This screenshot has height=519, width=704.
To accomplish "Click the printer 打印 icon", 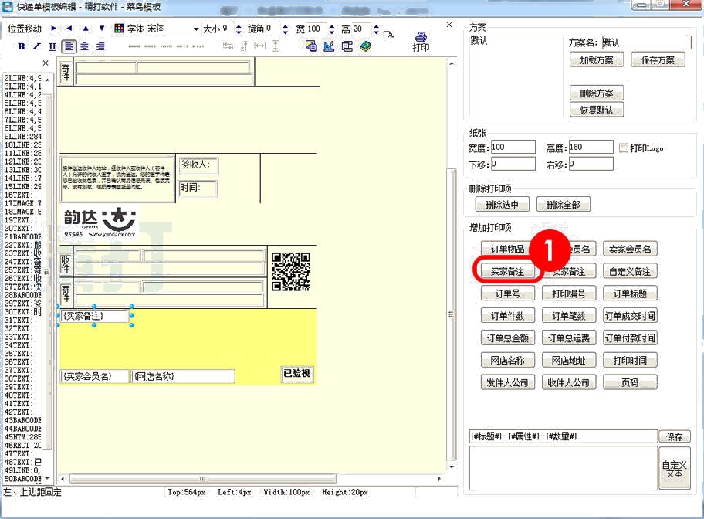I will [421, 41].
